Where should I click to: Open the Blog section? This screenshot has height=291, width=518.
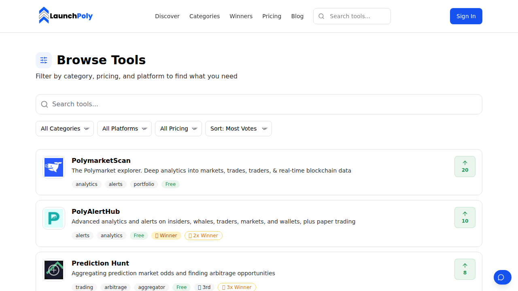point(297,16)
